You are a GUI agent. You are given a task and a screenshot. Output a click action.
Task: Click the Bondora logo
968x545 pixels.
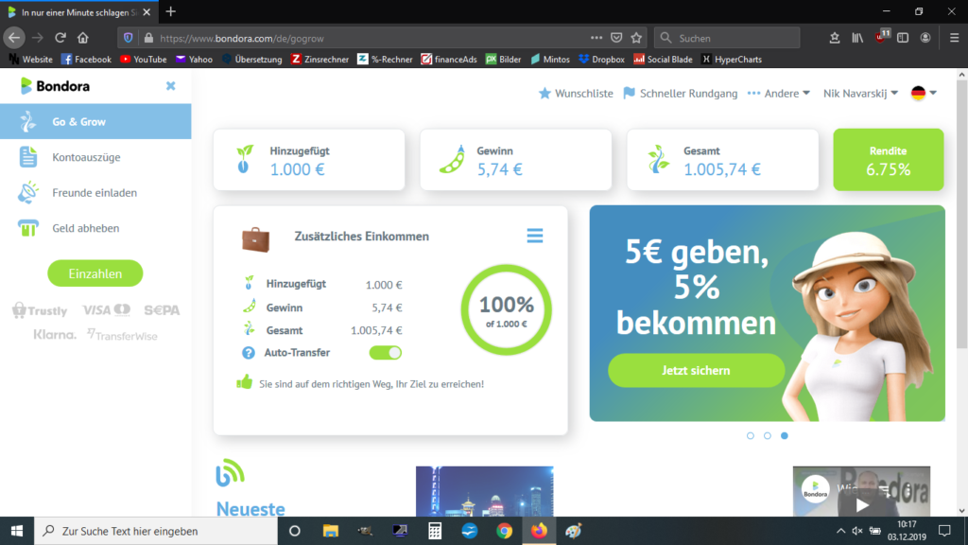click(55, 86)
